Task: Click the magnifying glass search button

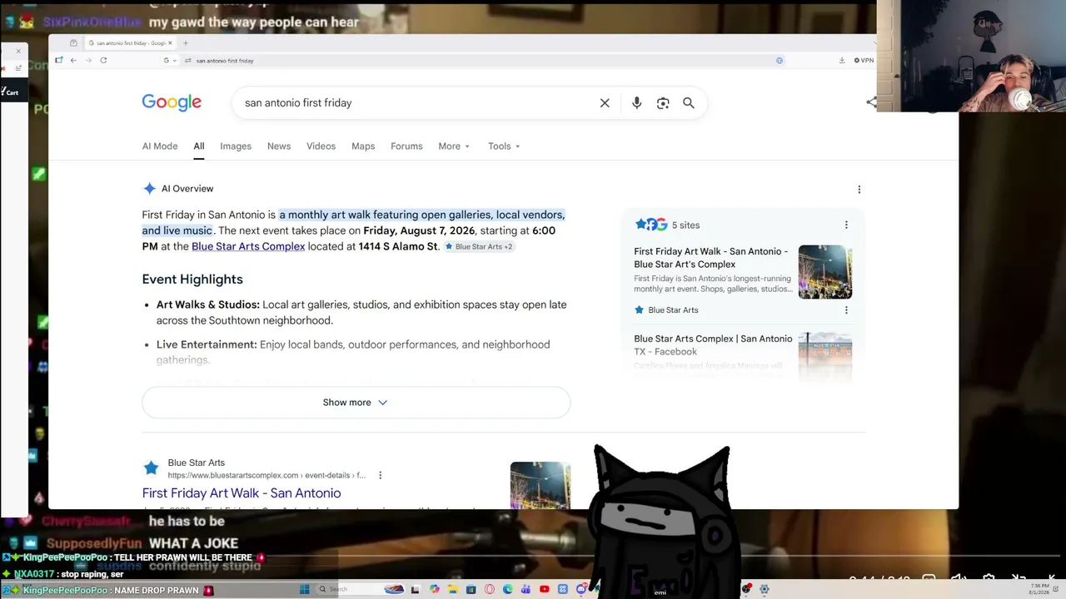Action: [x=689, y=103]
